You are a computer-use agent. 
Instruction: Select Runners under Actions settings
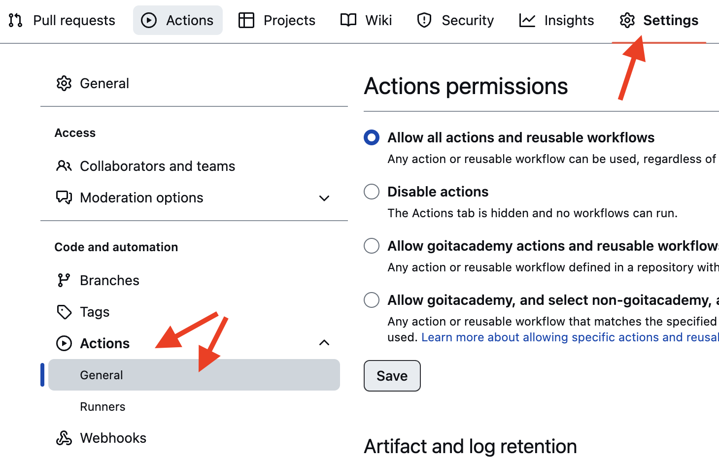pyautogui.click(x=103, y=406)
